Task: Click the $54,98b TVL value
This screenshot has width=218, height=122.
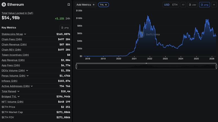Action: point(11,18)
